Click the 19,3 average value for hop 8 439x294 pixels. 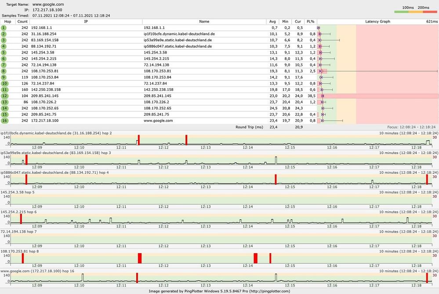[x=273, y=71]
